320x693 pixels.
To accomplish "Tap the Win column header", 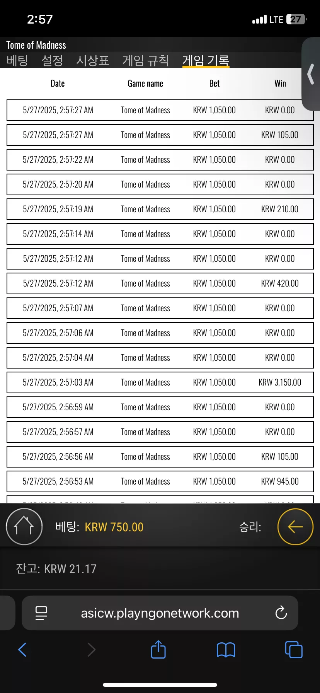I will [x=280, y=84].
